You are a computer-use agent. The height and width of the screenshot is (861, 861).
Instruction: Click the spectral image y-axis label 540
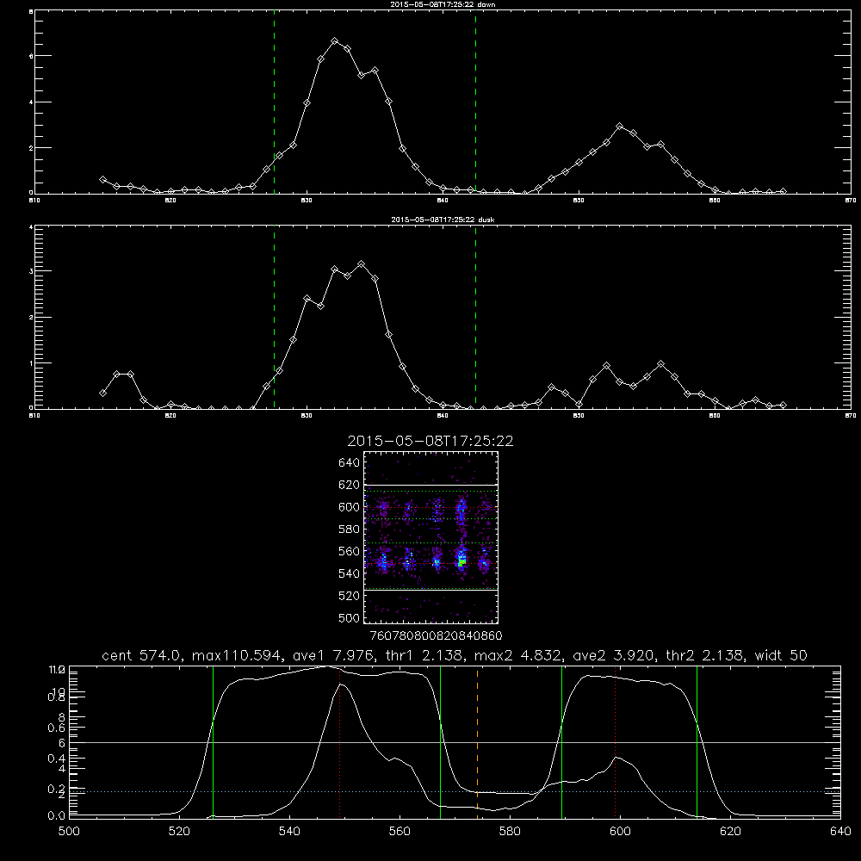pyautogui.click(x=350, y=573)
